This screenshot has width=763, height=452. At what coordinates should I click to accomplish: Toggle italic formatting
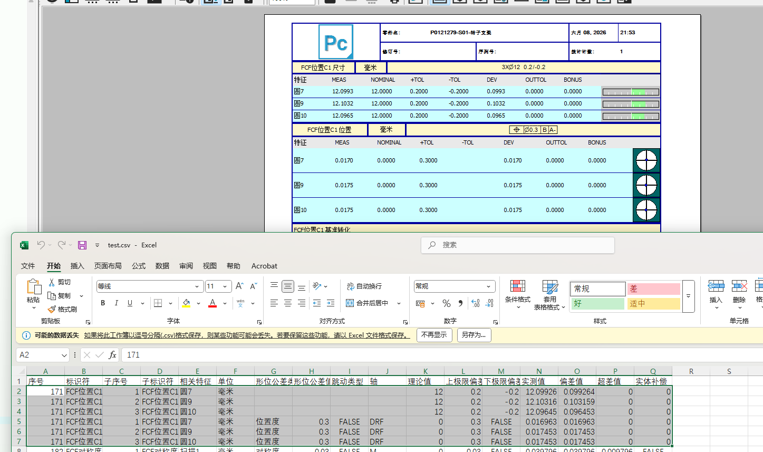[117, 303]
